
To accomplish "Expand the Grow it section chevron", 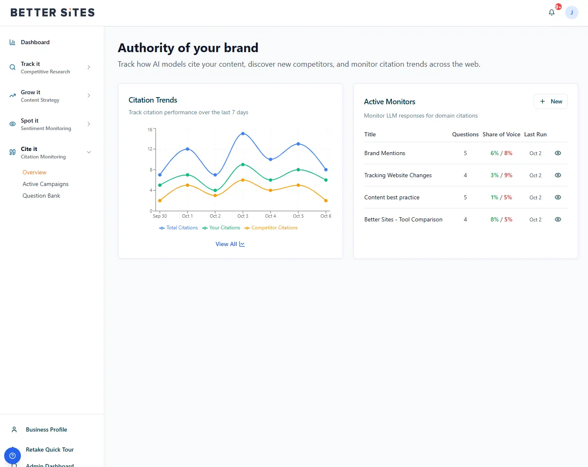I will [88, 95].
